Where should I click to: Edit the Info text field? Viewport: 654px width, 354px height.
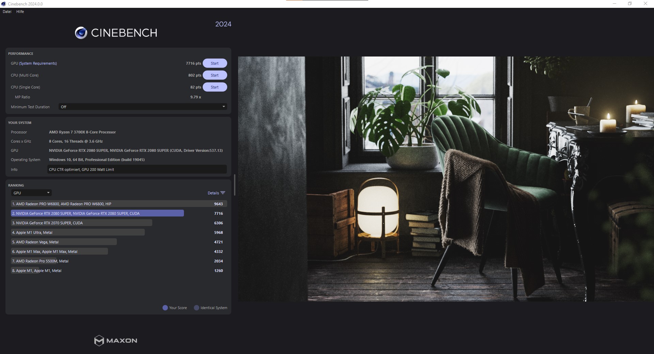[x=136, y=169]
